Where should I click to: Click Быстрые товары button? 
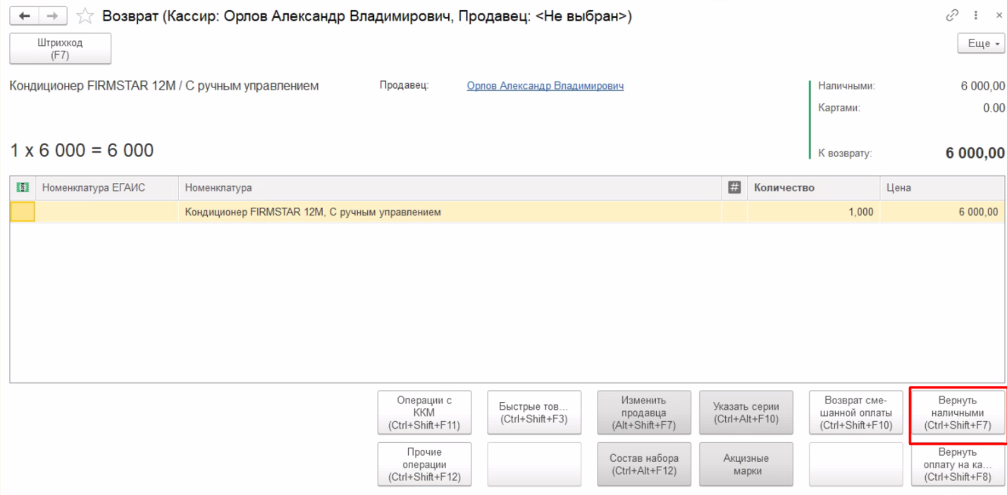534,413
